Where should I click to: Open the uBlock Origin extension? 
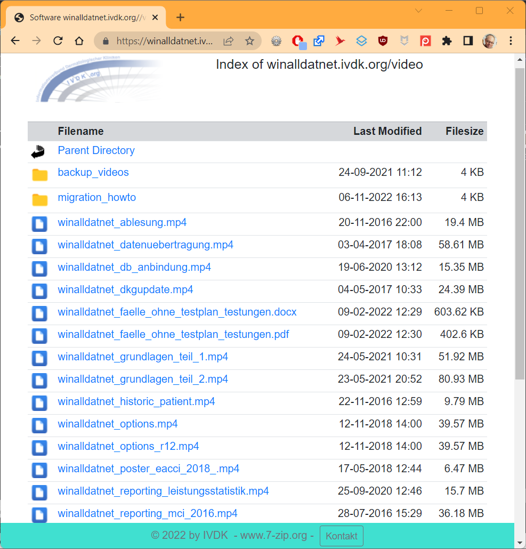tap(383, 41)
